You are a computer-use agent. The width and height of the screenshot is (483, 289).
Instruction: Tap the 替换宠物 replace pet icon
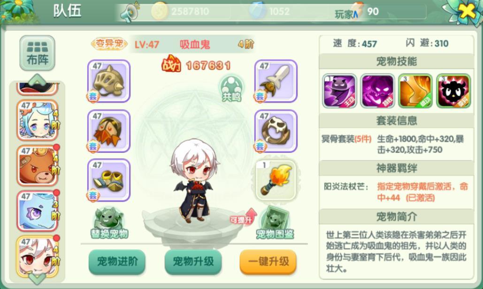pos(109,223)
